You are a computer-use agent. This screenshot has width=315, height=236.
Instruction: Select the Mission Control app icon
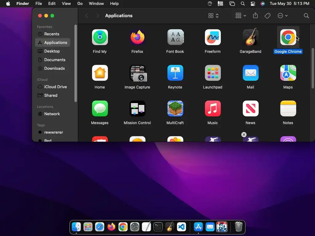[x=138, y=108]
